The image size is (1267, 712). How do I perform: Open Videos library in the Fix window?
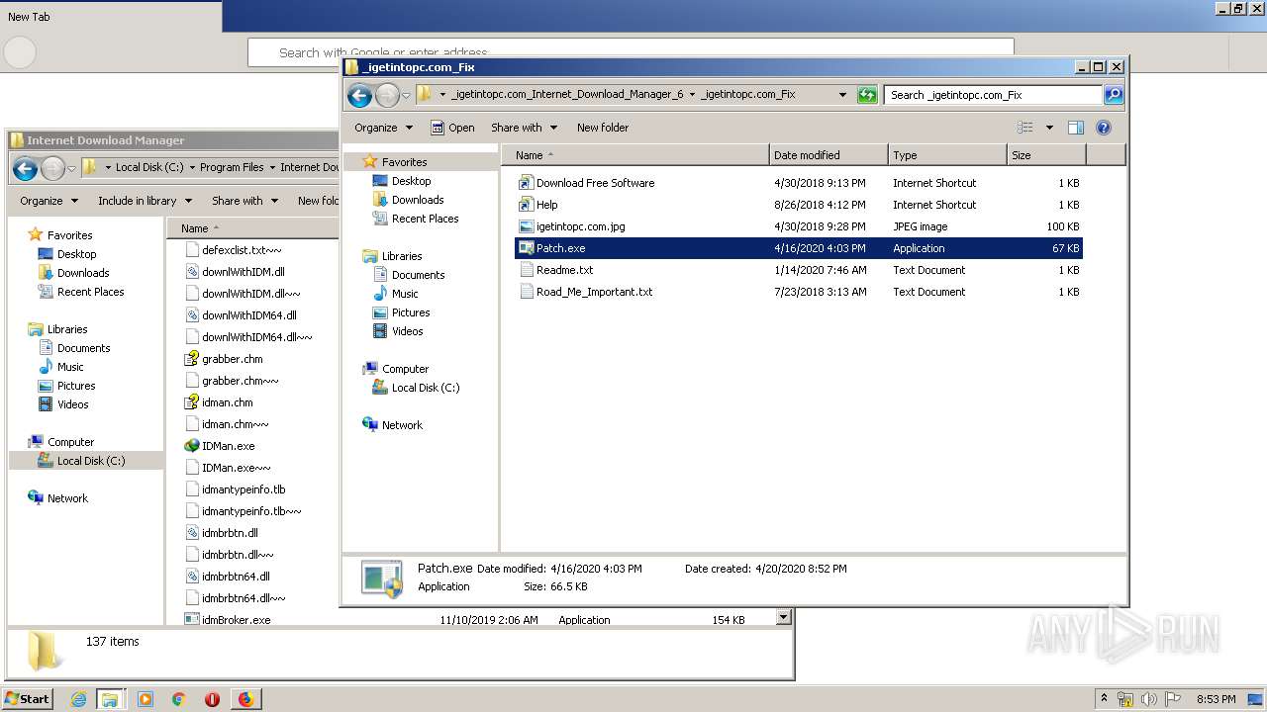407,331
